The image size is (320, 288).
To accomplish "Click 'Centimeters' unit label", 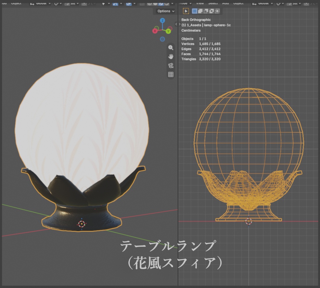I will tap(191, 31).
